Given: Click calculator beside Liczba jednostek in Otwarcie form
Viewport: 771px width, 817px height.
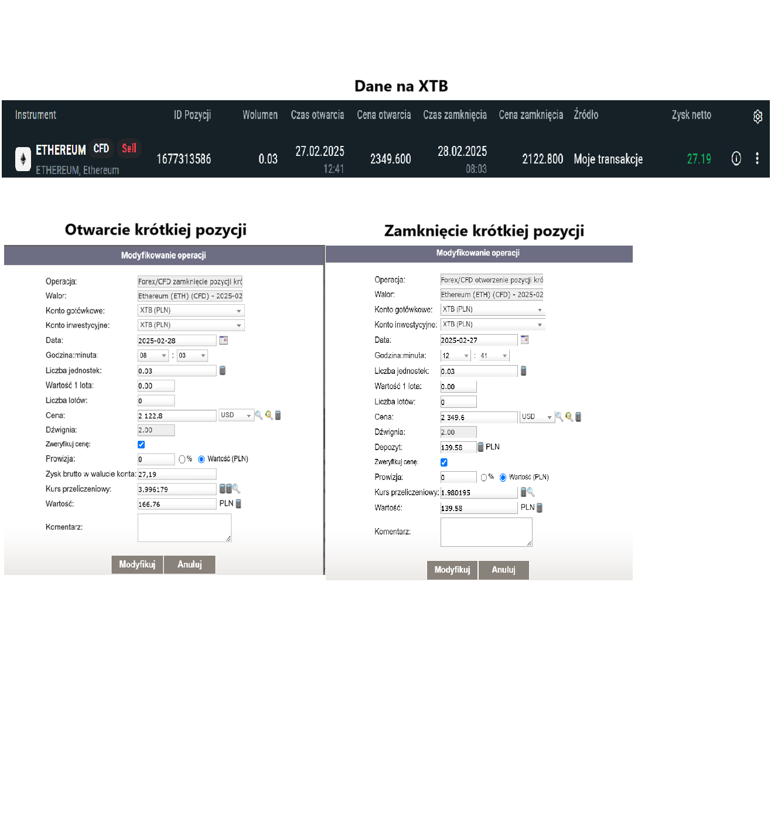Looking at the screenshot, I should tap(222, 370).
